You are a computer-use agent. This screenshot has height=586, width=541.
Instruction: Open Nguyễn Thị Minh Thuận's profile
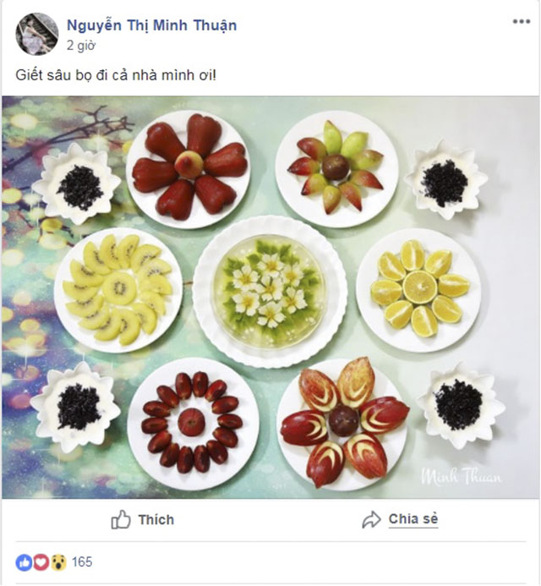click(x=151, y=25)
